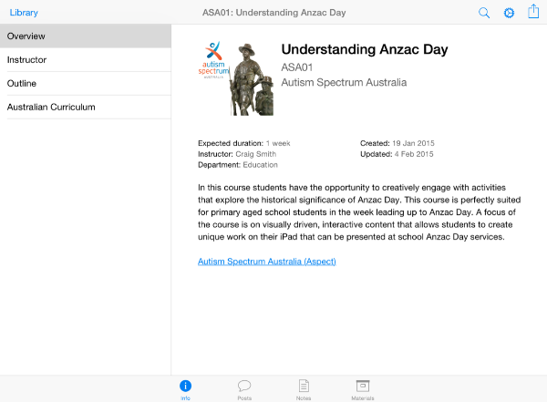Select the Overview sidebar item
This screenshot has width=547, height=402.
(86, 36)
